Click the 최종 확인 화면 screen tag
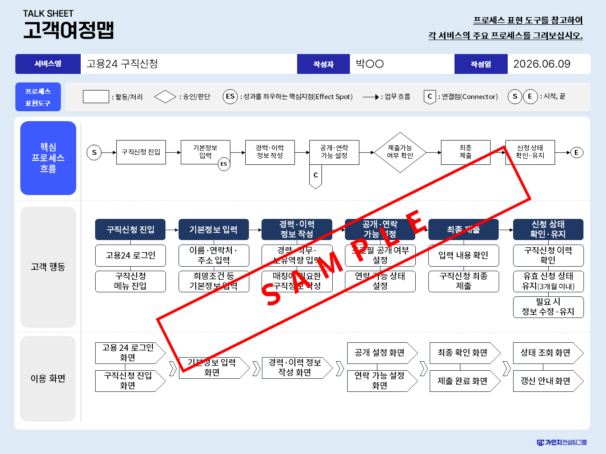This screenshot has height=454, width=606. click(465, 353)
